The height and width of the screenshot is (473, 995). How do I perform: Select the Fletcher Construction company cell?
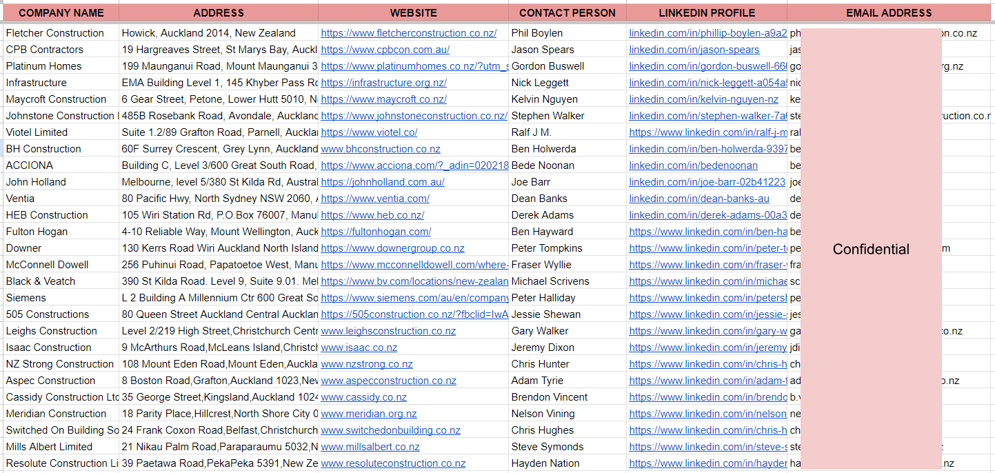click(60, 33)
